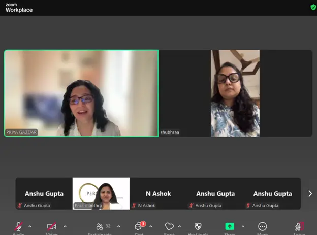317x235 pixels.
Task: Expand video options arrow next to Video
Action: point(65,226)
